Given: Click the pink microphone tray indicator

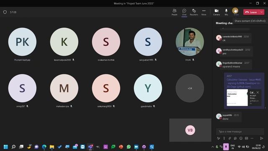Looking at the screenshot, I should pyautogui.click(x=226, y=147).
